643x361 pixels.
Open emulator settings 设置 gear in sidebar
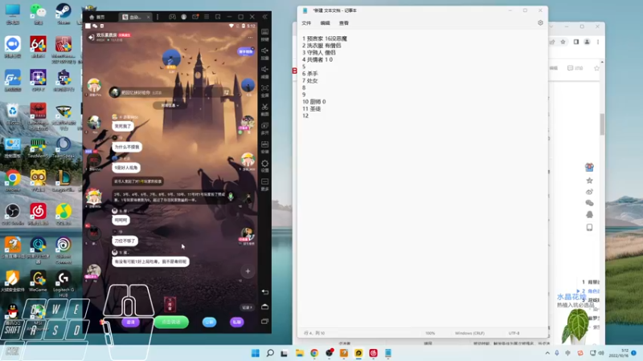pyautogui.click(x=265, y=166)
